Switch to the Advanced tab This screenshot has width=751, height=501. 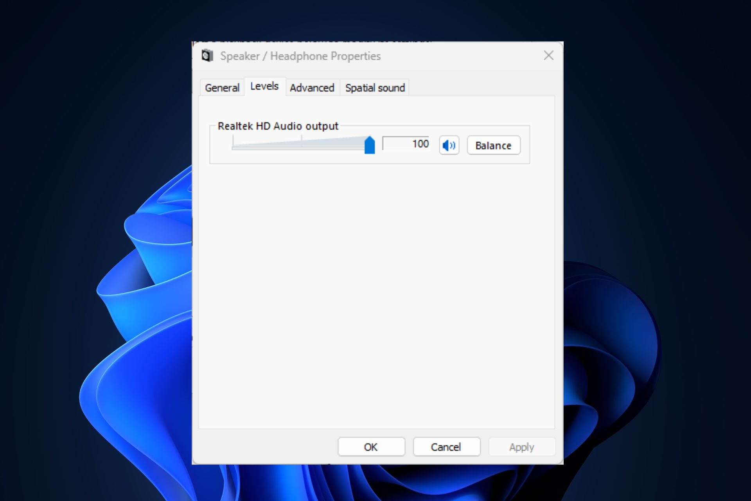(311, 88)
